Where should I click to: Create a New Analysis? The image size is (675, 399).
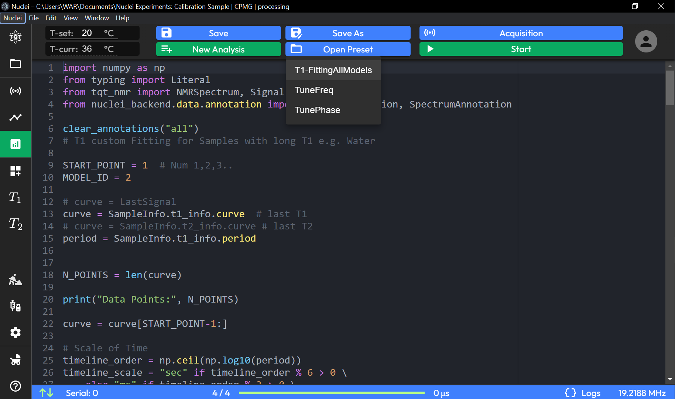click(219, 49)
